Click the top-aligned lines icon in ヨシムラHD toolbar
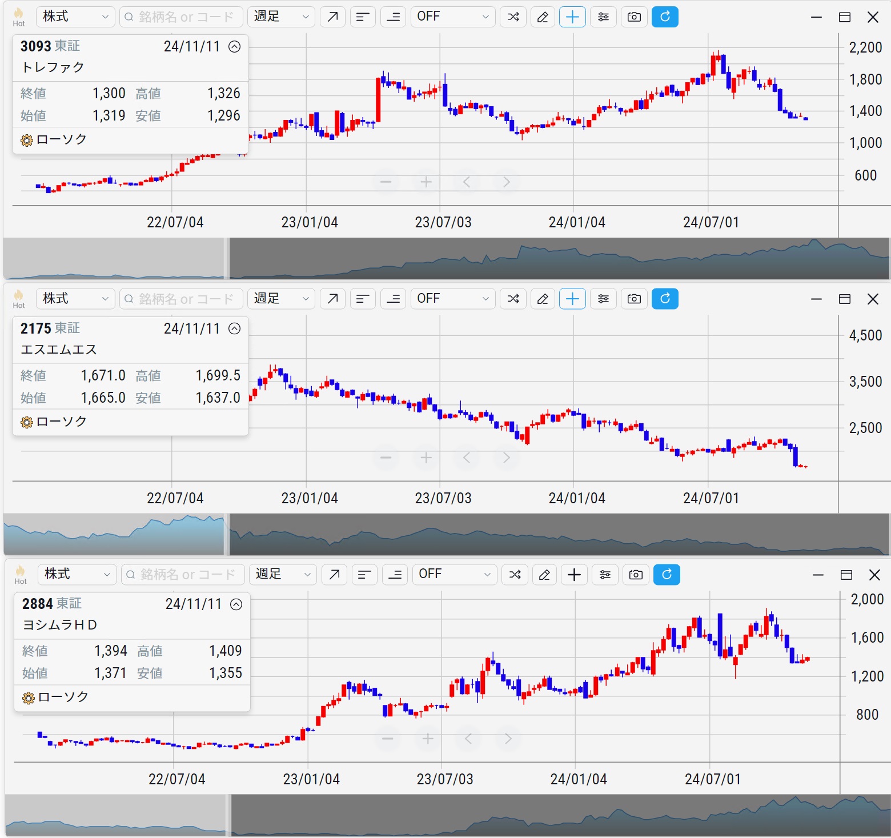Viewport: 891px width, 838px height. (x=364, y=574)
